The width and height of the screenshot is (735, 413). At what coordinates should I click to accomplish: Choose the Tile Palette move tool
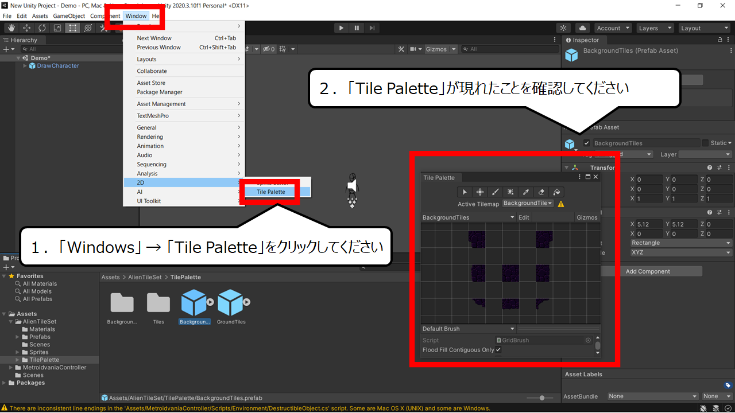point(480,192)
